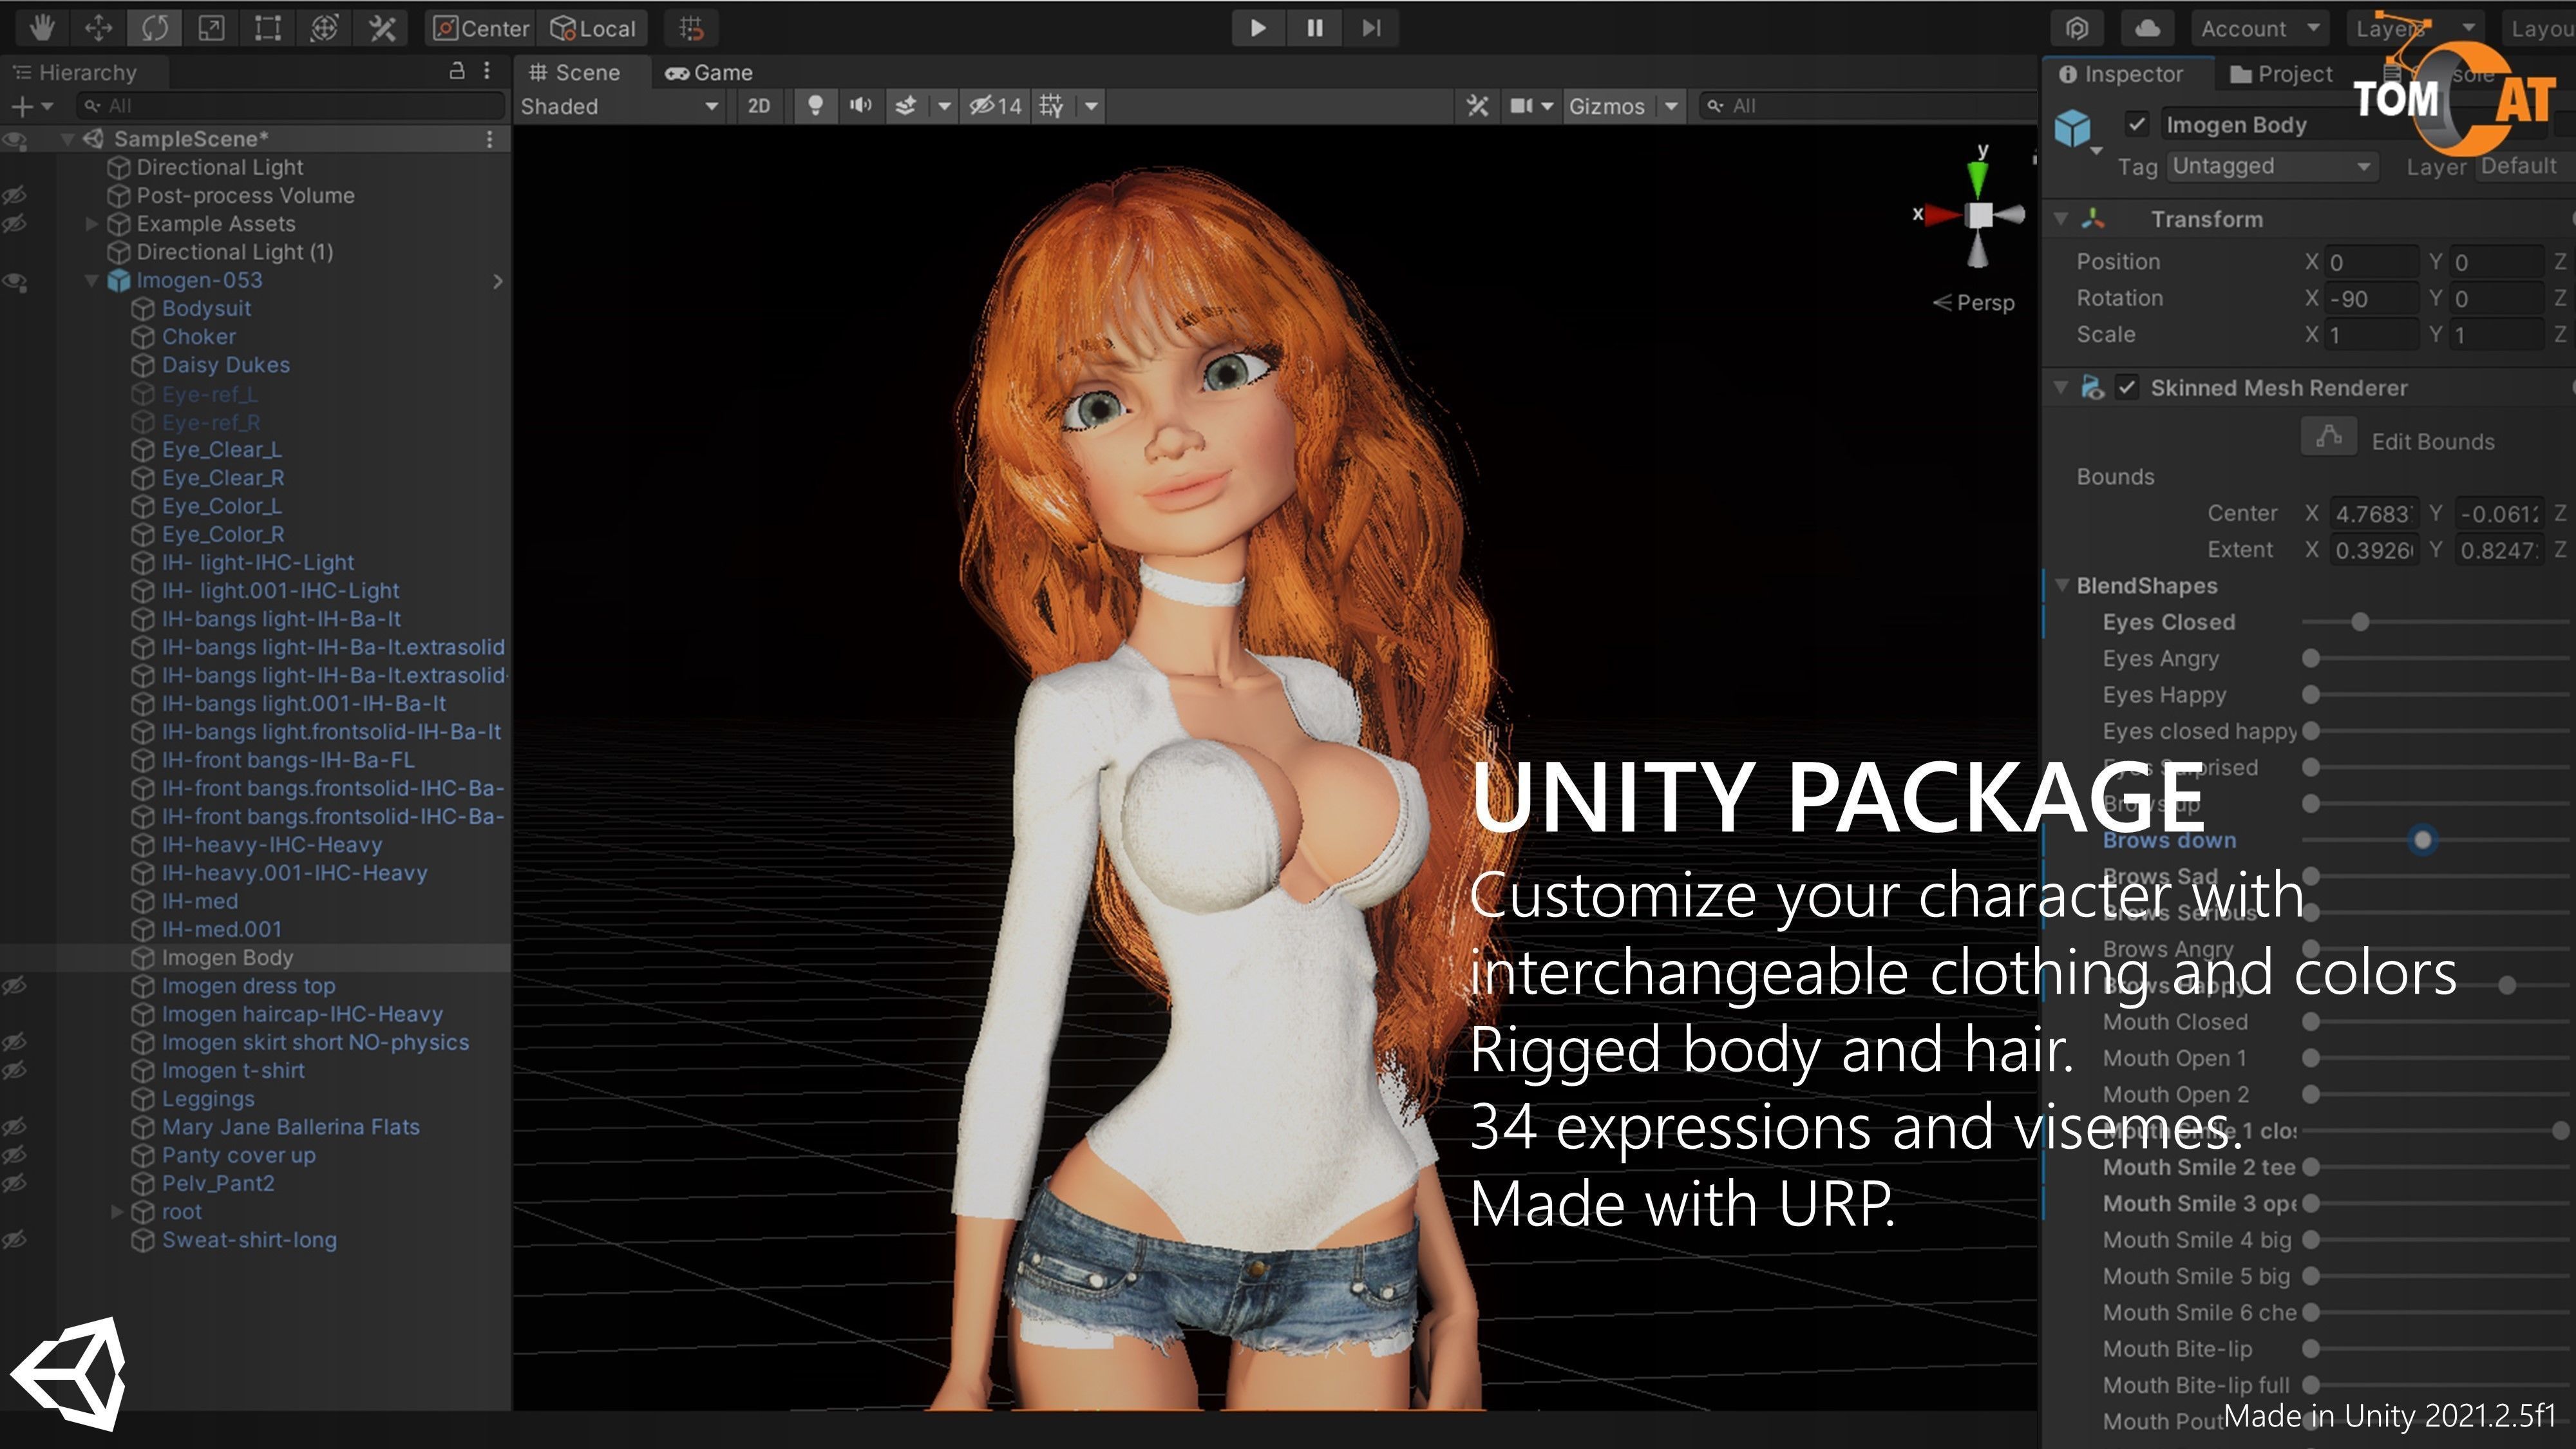Open the Cloud services icon

pyautogui.click(x=2147, y=28)
